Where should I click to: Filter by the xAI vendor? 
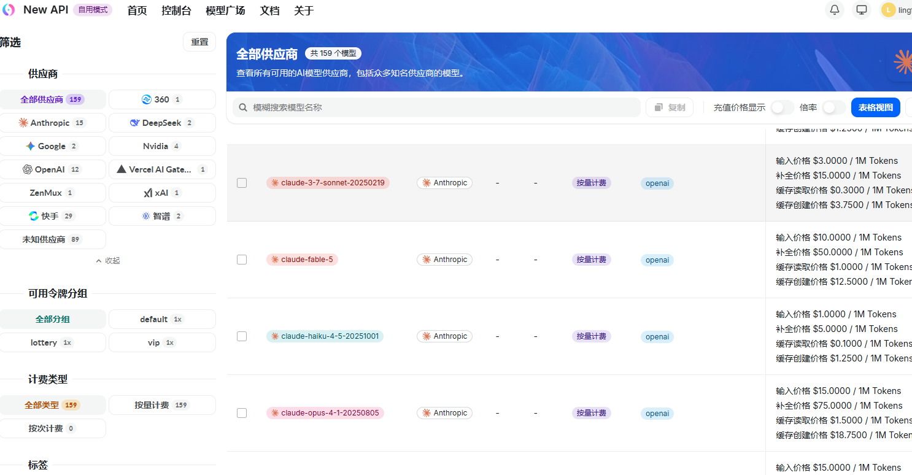pos(162,193)
